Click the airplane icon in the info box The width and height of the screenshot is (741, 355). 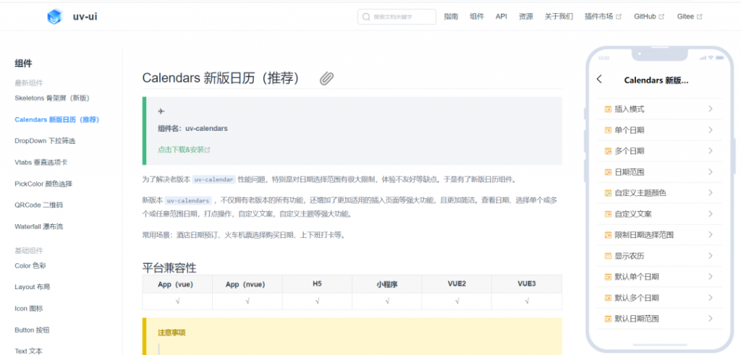pyautogui.click(x=161, y=111)
